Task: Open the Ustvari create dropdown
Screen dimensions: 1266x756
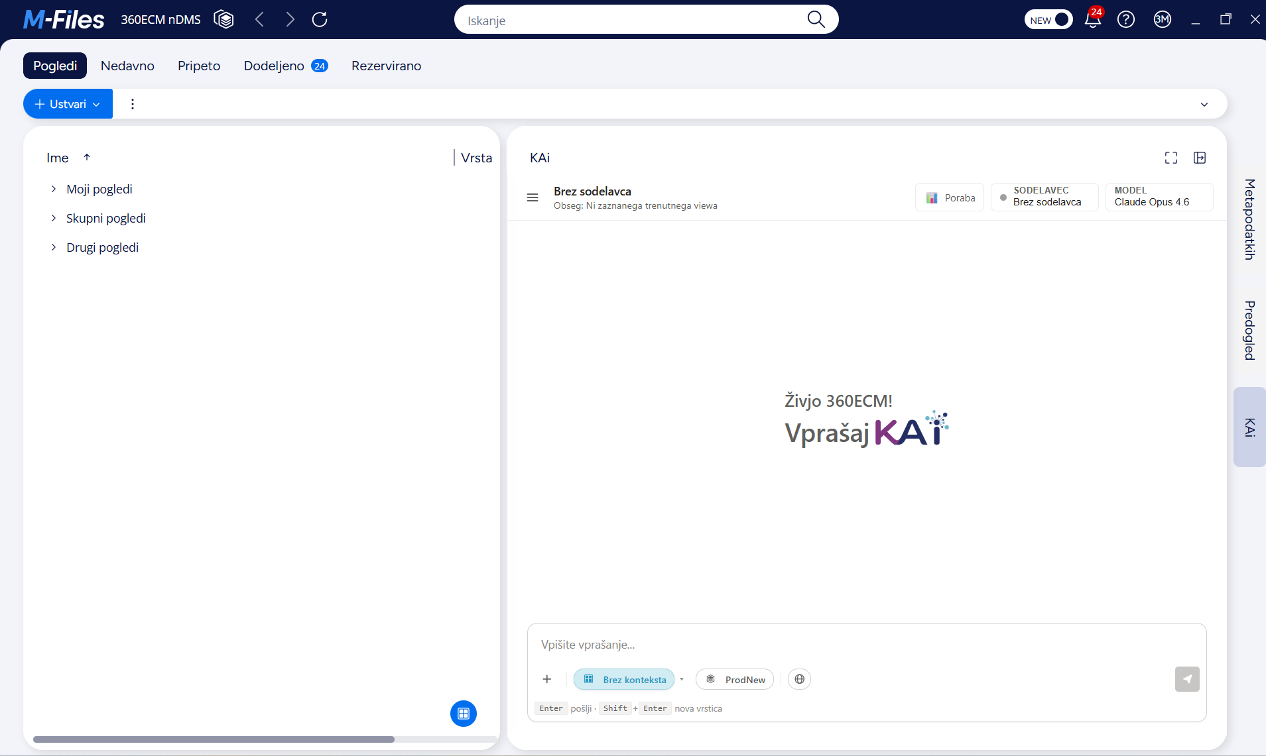Action: (x=68, y=104)
